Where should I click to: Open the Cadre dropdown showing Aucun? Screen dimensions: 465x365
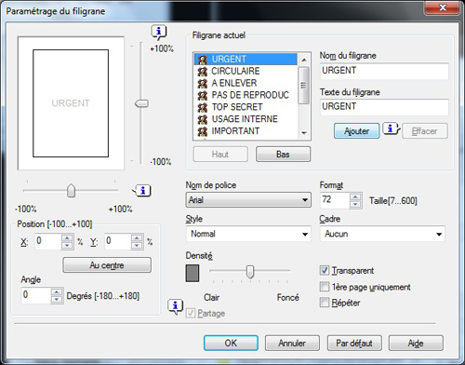point(382,234)
